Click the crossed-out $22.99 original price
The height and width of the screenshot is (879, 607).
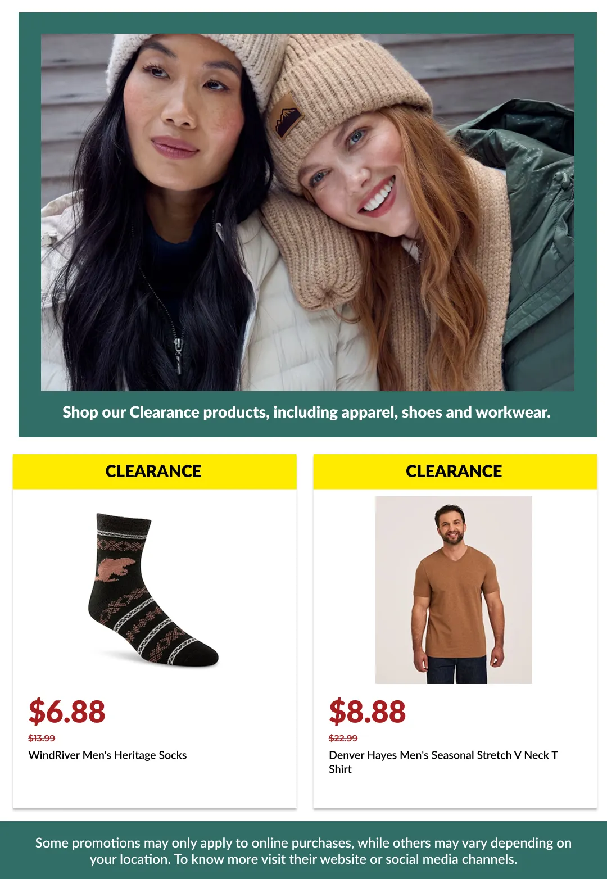point(343,738)
